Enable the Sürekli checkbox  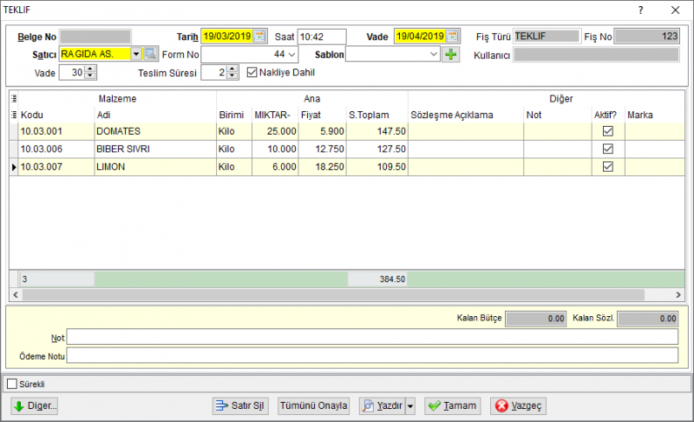tap(12, 384)
